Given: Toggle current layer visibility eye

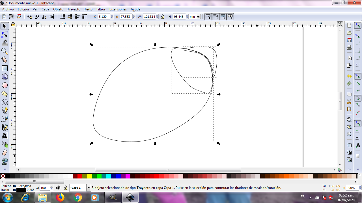Looking at the screenshot, I should [x=58, y=188].
